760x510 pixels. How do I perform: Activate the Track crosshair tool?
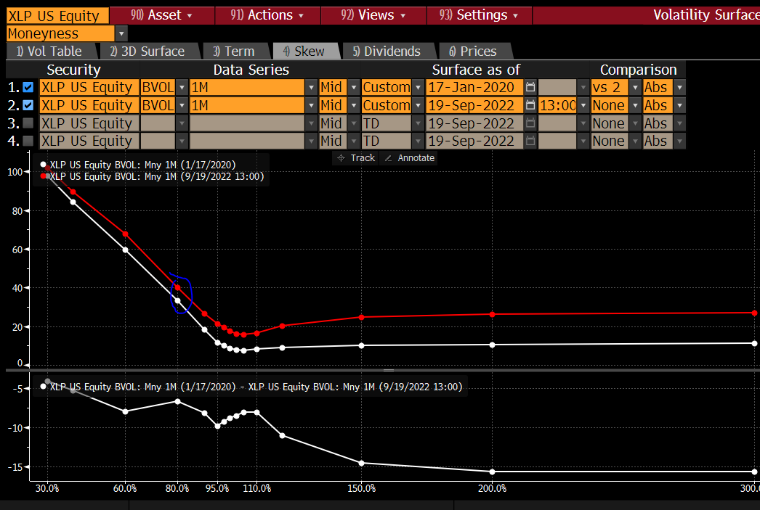click(x=356, y=157)
